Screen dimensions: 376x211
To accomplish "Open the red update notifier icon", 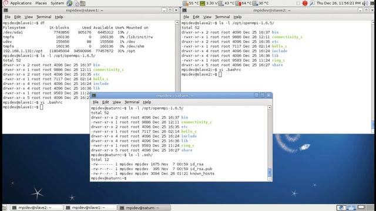I will point(304,3).
